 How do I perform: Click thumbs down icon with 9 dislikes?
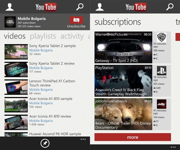coord(154,92)
